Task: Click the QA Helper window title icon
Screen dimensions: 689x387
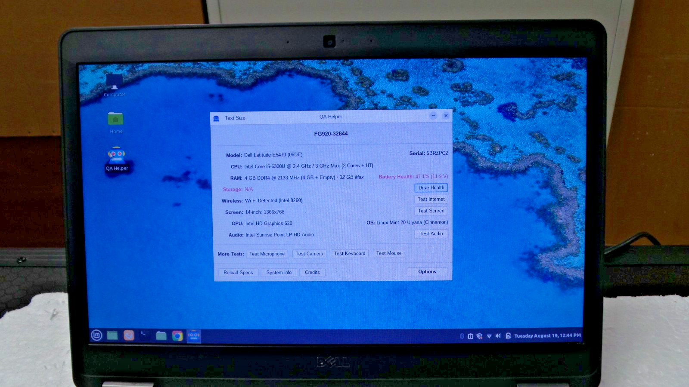Action: click(216, 118)
